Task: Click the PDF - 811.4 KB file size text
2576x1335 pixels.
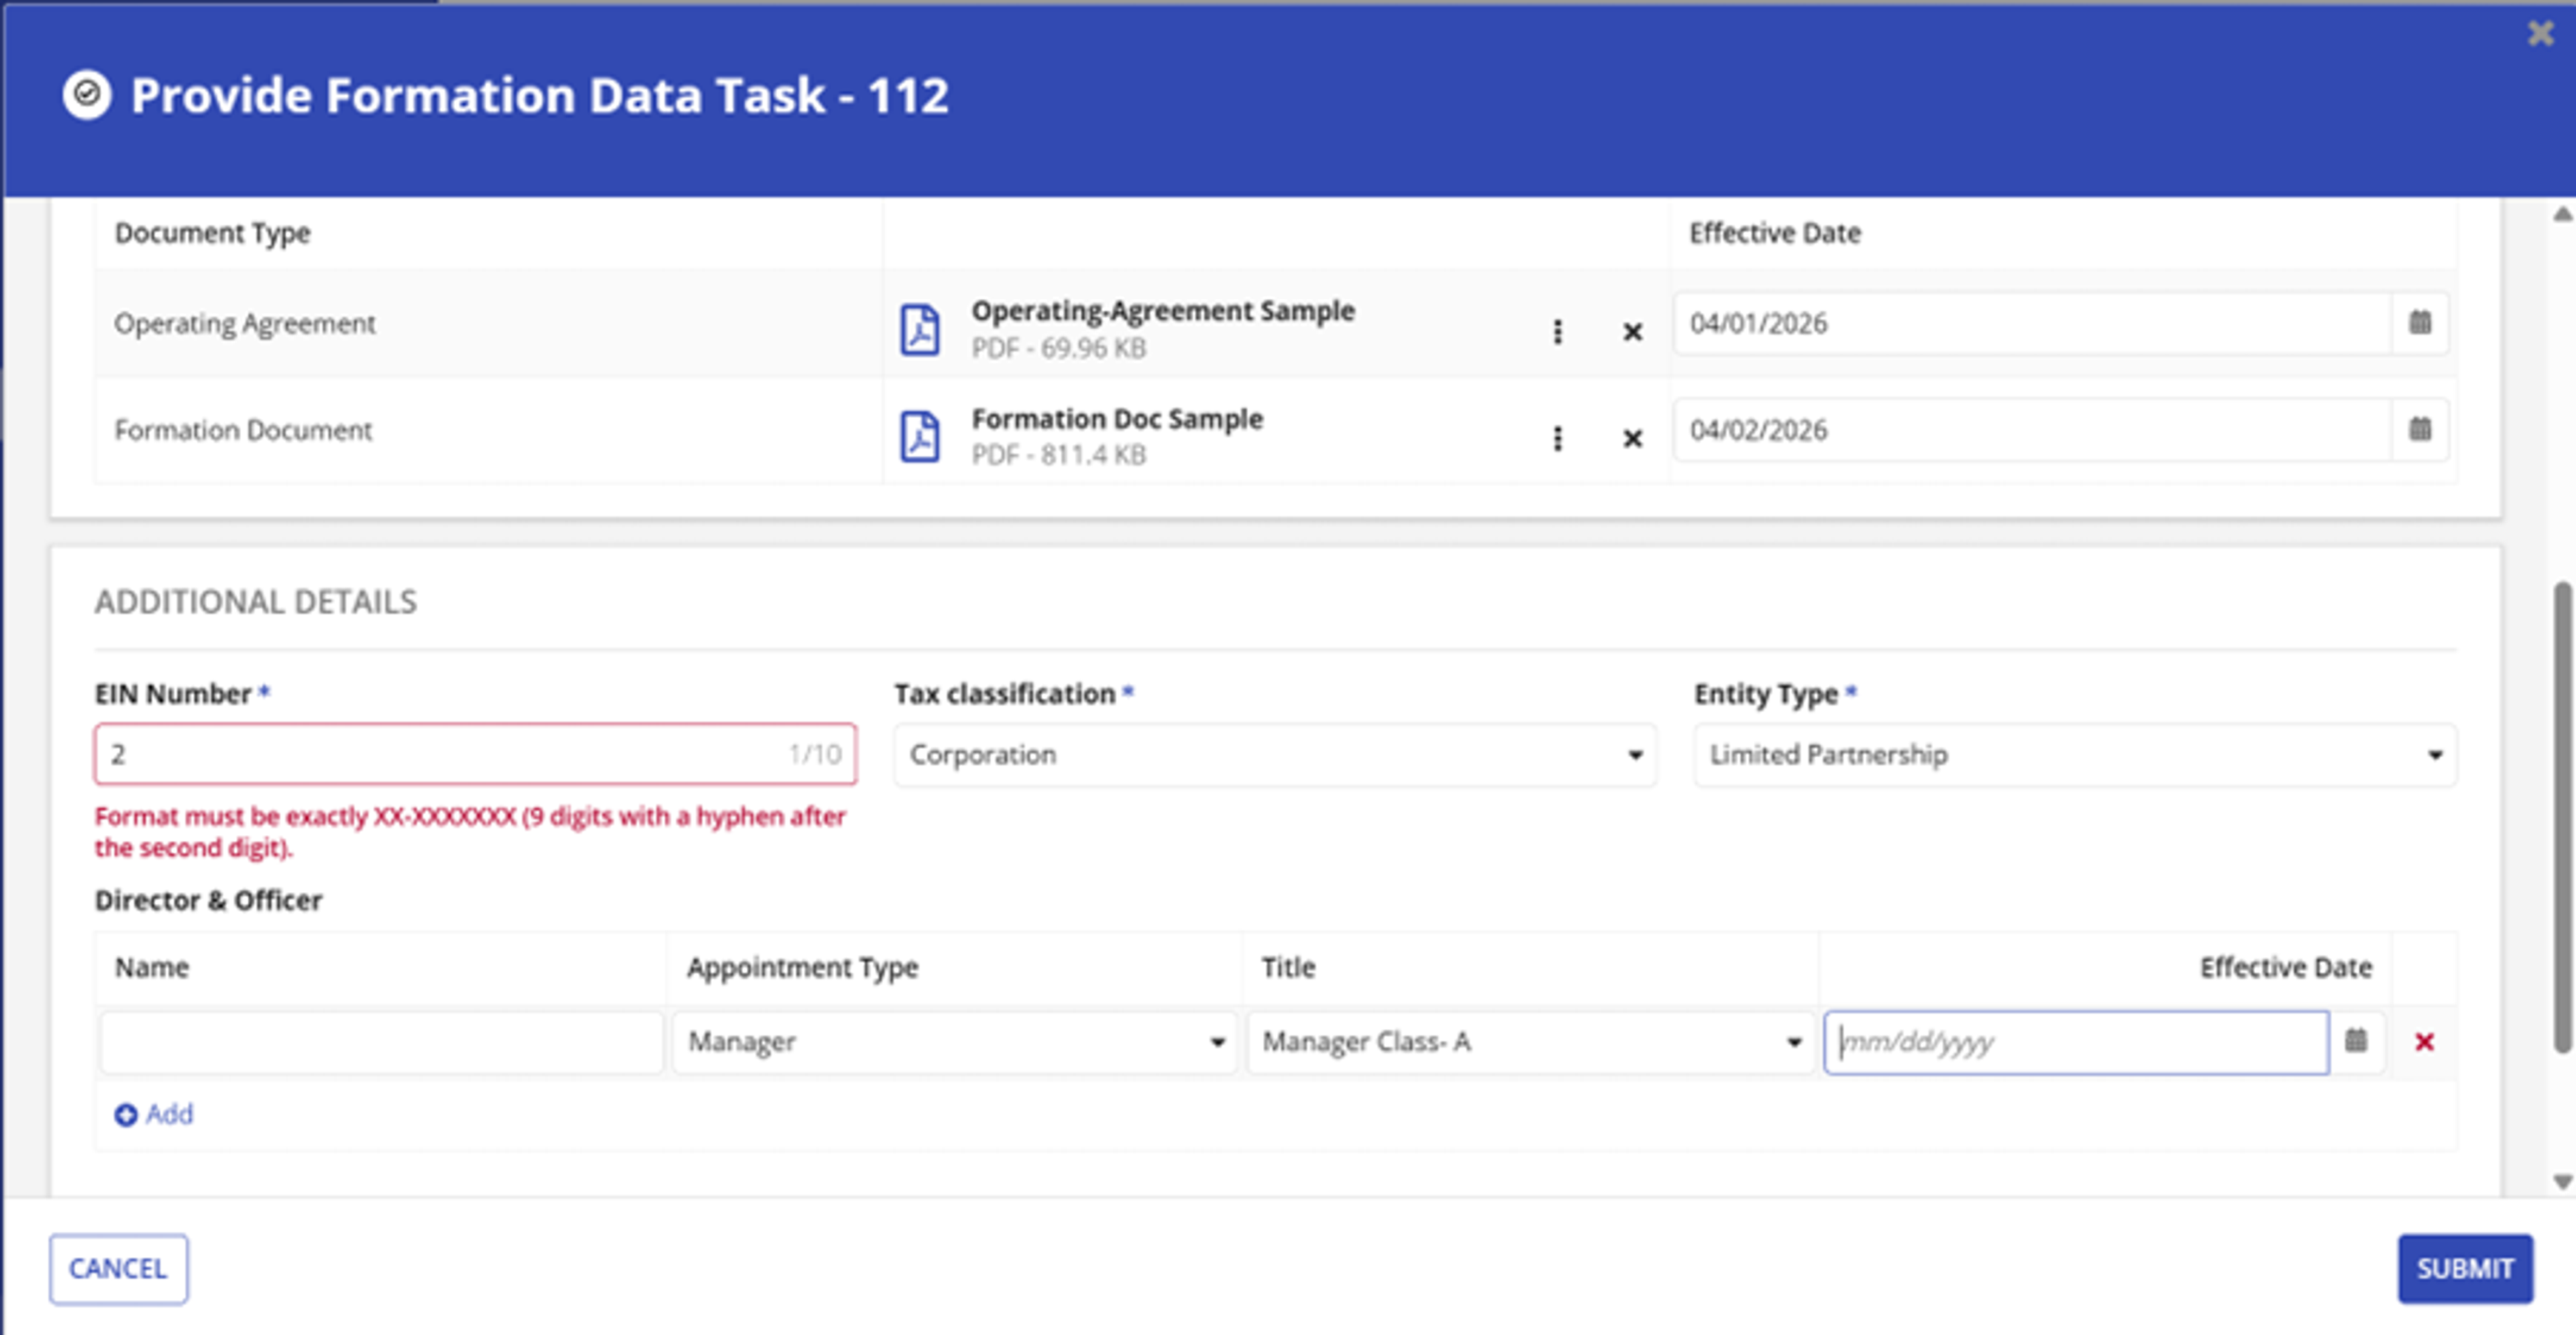Action: (1059, 455)
